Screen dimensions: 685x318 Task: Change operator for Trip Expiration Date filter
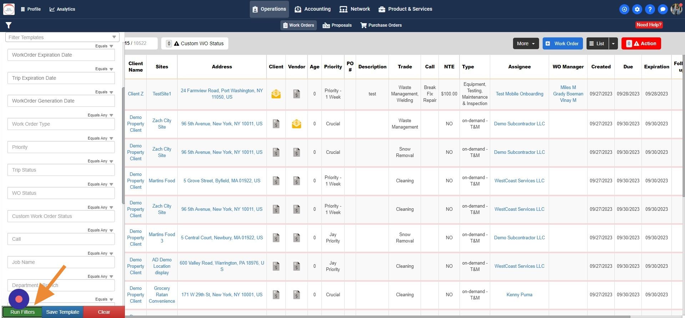104,69
